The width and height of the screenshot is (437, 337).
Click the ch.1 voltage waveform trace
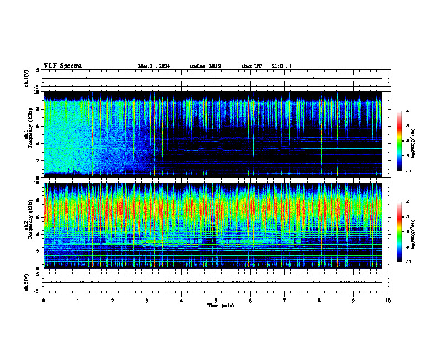(x=213, y=78)
